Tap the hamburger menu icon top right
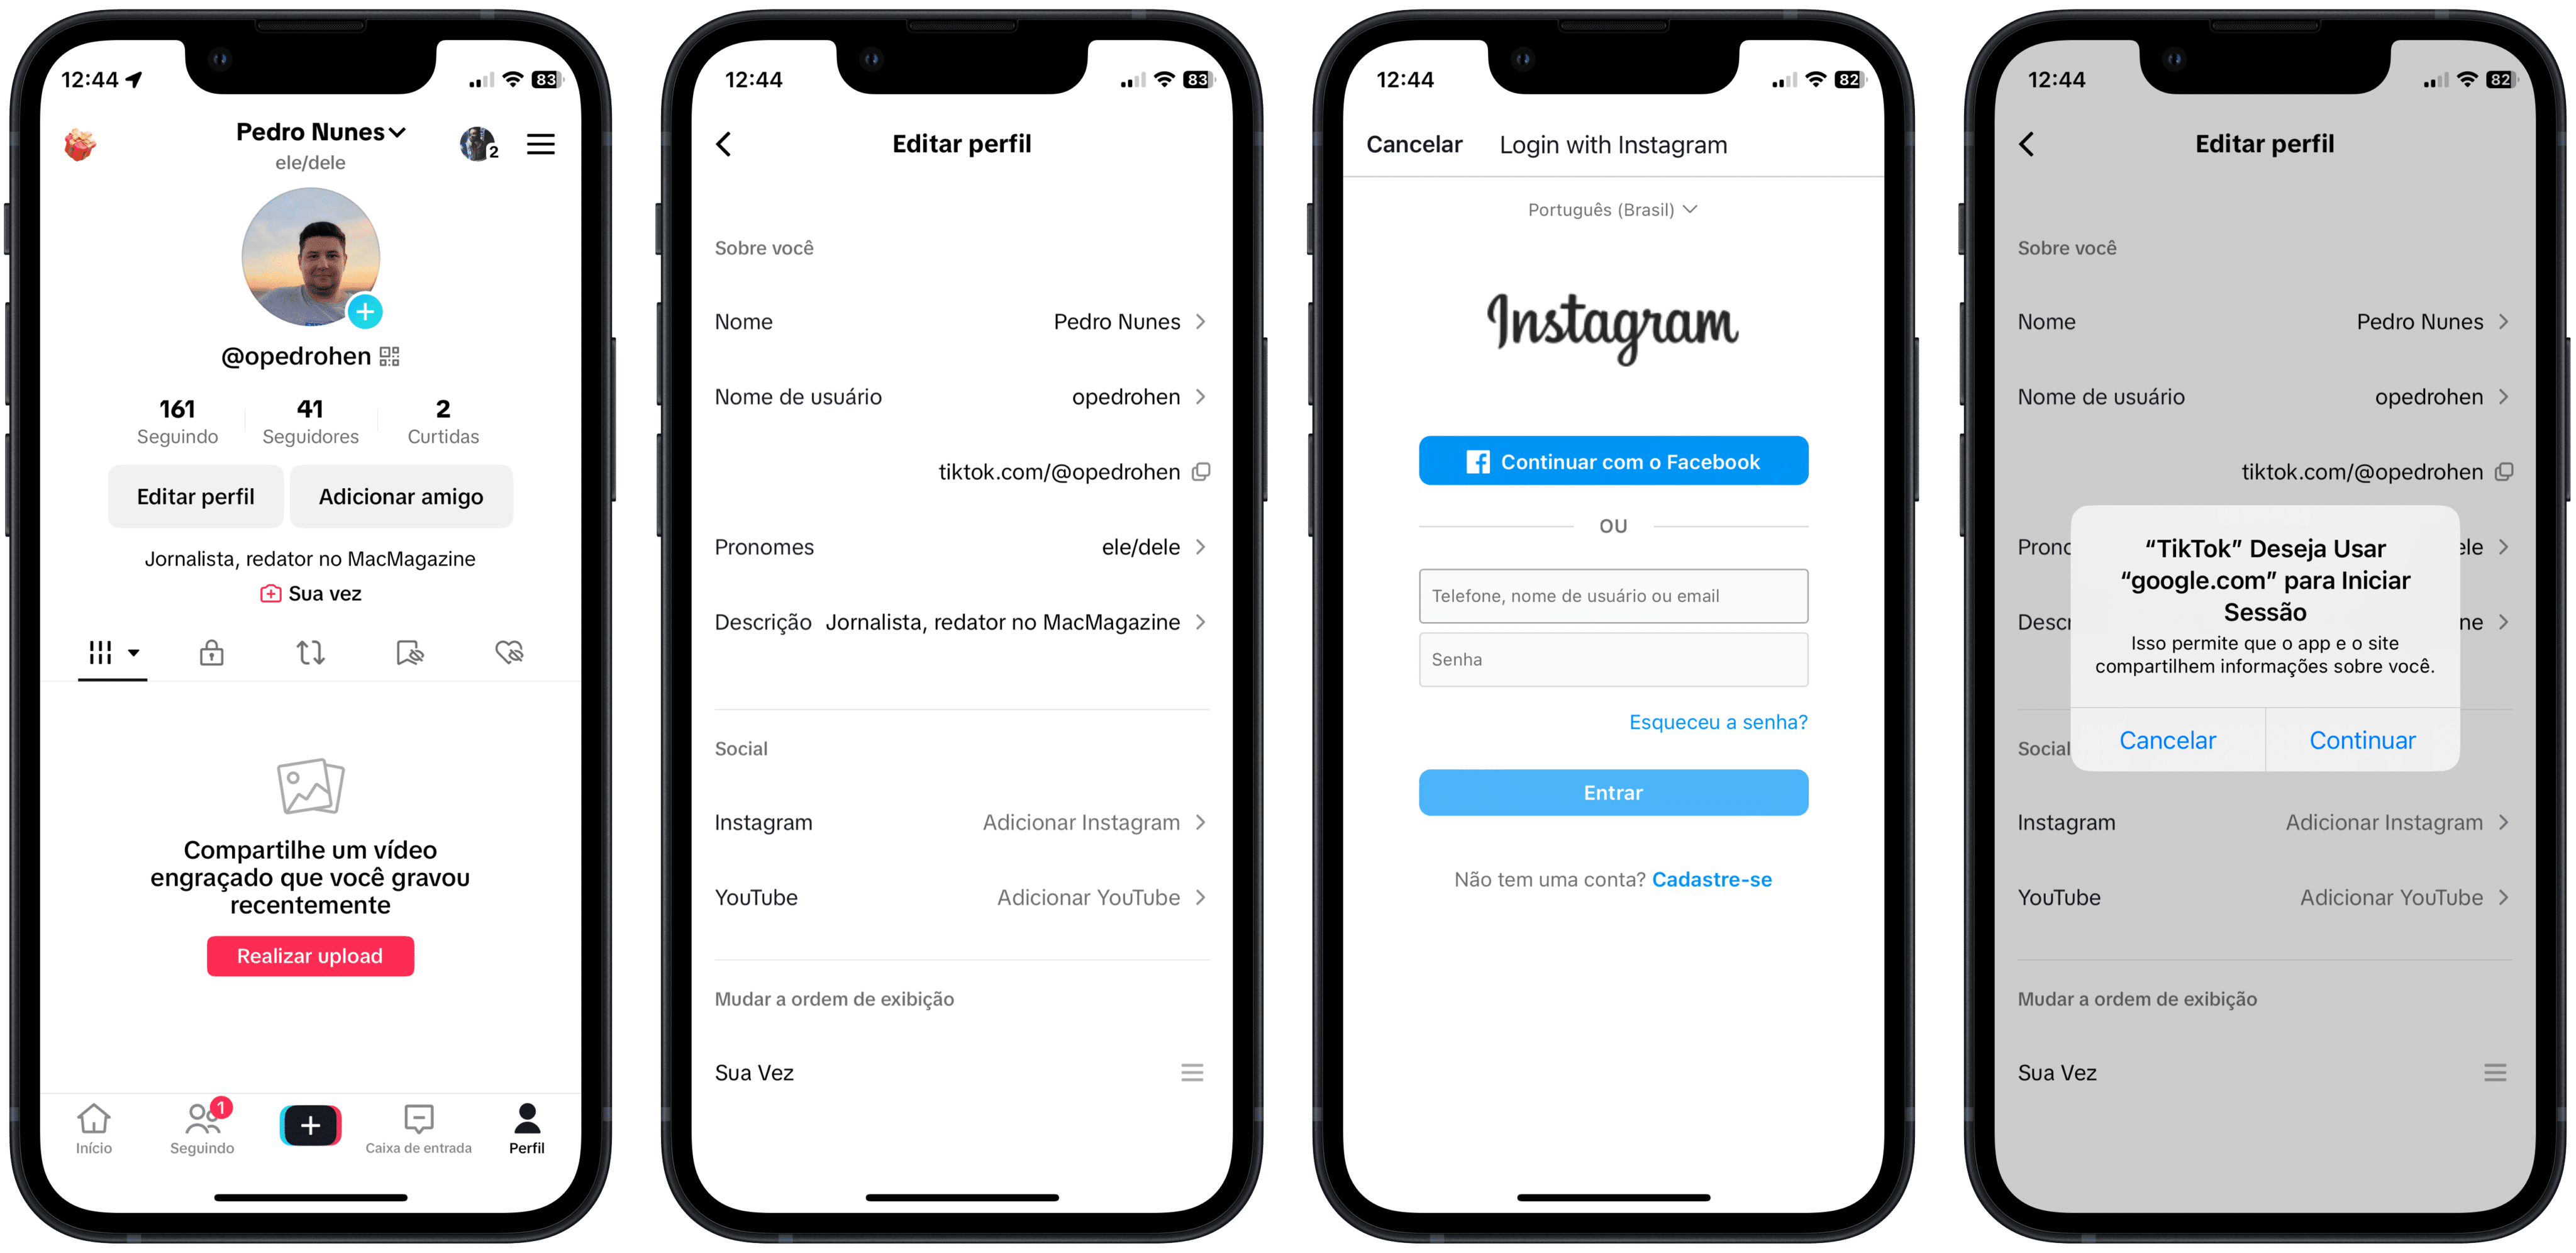Screen dimensions: 2576x1253 click(544, 146)
